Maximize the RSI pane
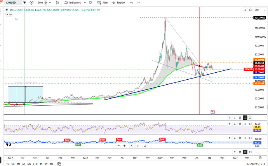 (x=250, y=124)
